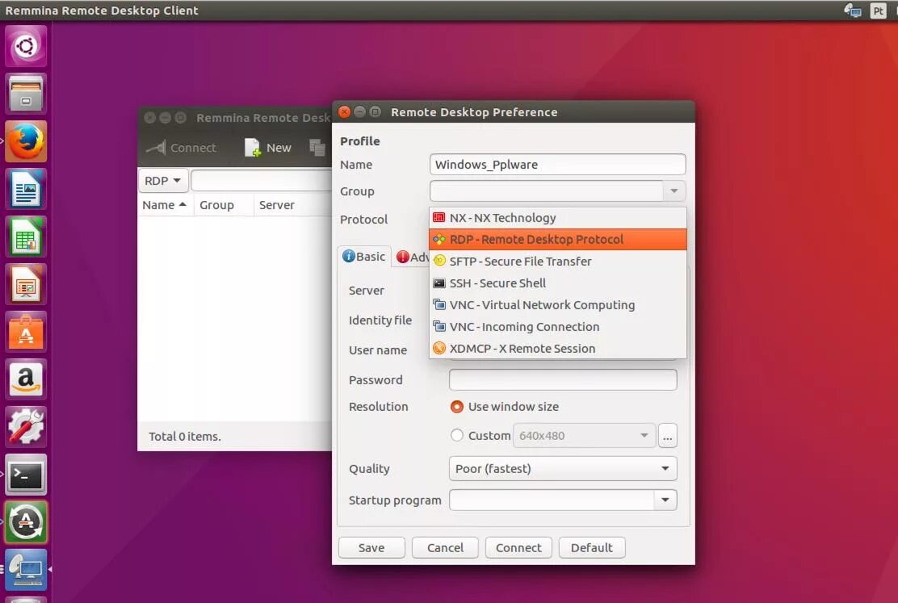898x603 pixels.
Task: Click Startup program text field
Action: pyautogui.click(x=552, y=500)
